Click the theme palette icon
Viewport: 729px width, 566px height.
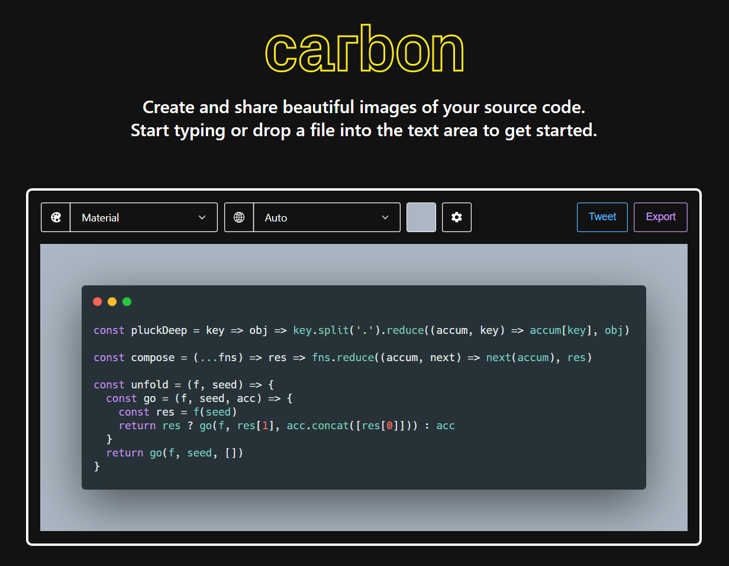point(56,217)
